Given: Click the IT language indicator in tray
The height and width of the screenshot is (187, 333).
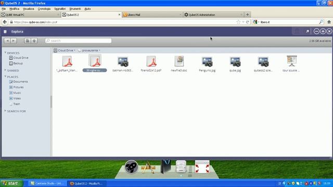Looking at the screenshot, I should [x=279, y=183].
